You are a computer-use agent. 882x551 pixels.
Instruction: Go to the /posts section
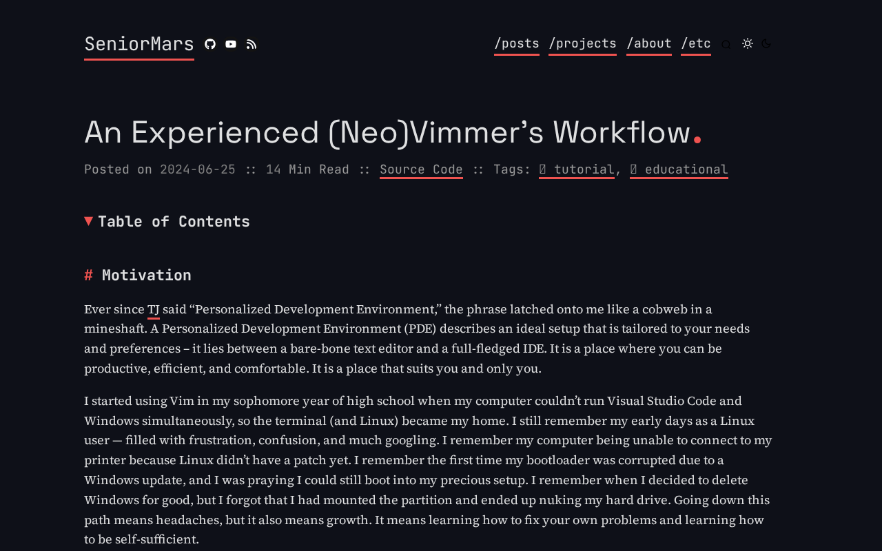coord(517,42)
